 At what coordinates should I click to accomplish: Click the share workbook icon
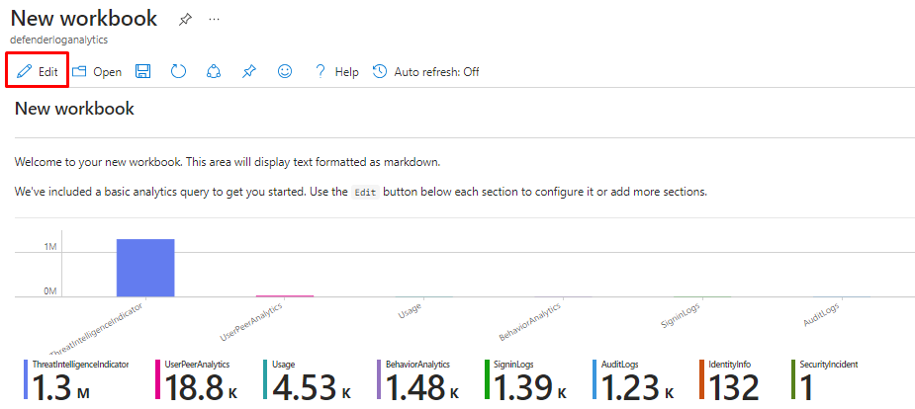(213, 72)
